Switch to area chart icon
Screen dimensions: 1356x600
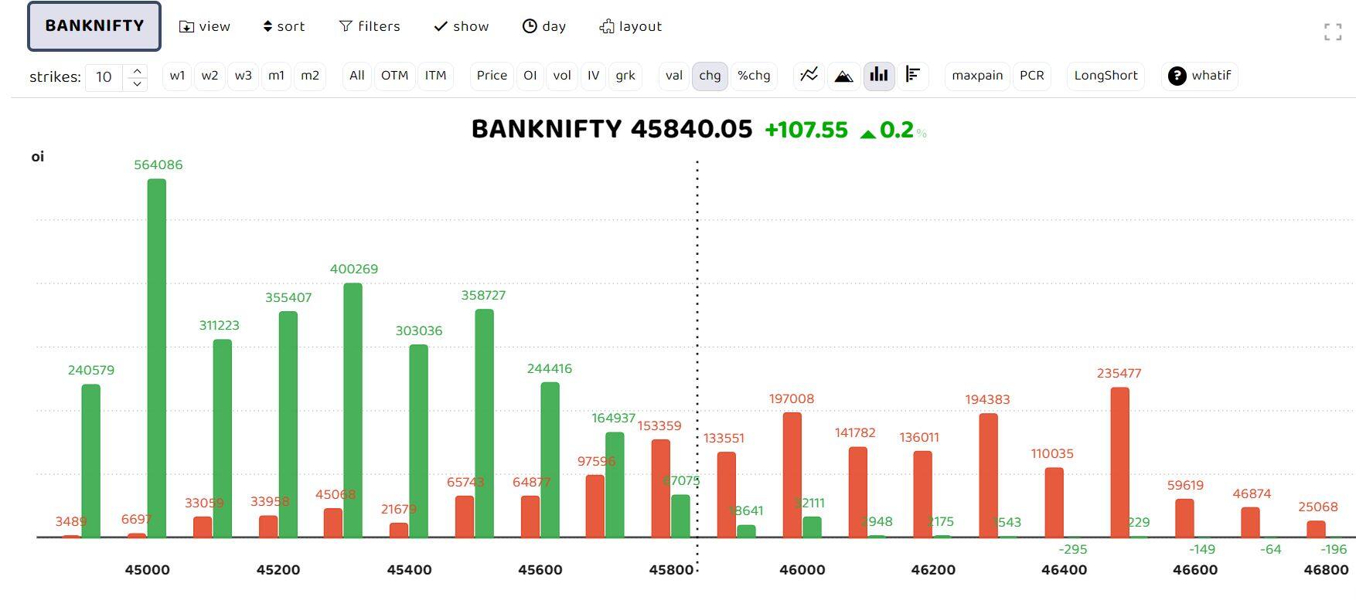(843, 75)
